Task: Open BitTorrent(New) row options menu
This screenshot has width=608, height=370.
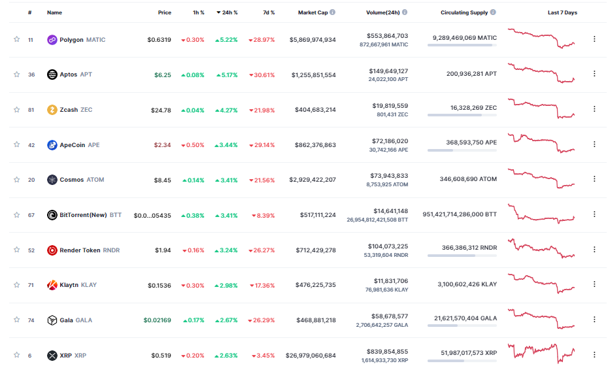Action: pyautogui.click(x=594, y=214)
